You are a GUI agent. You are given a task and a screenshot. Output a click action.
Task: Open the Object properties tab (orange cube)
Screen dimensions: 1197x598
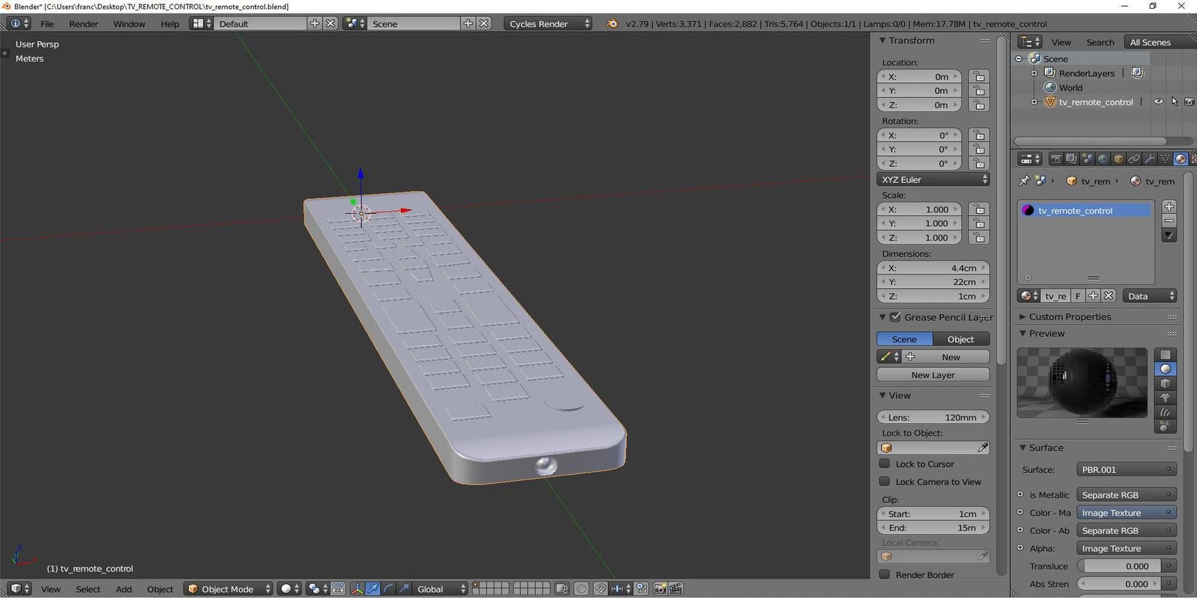coord(1118,159)
